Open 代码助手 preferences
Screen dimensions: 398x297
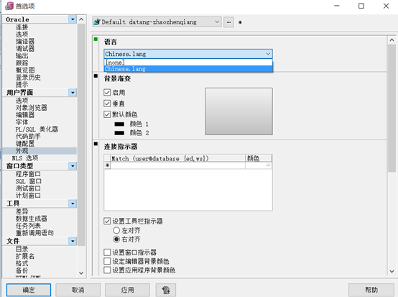28,136
